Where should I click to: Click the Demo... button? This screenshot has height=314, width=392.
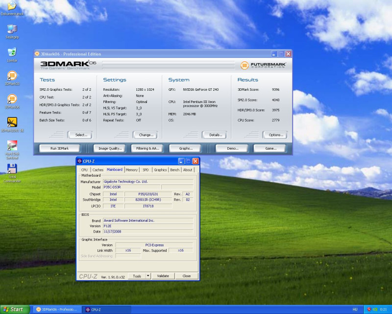coord(232,148)
